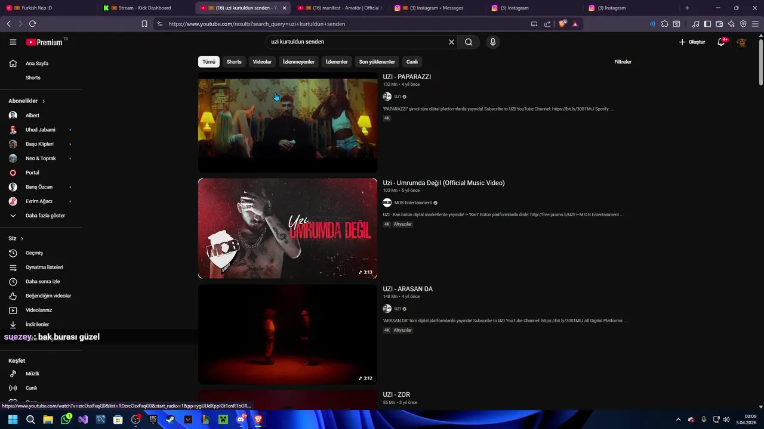Click the YouTube Premium logo
This screenshot has height=429, width=764.
45,42
